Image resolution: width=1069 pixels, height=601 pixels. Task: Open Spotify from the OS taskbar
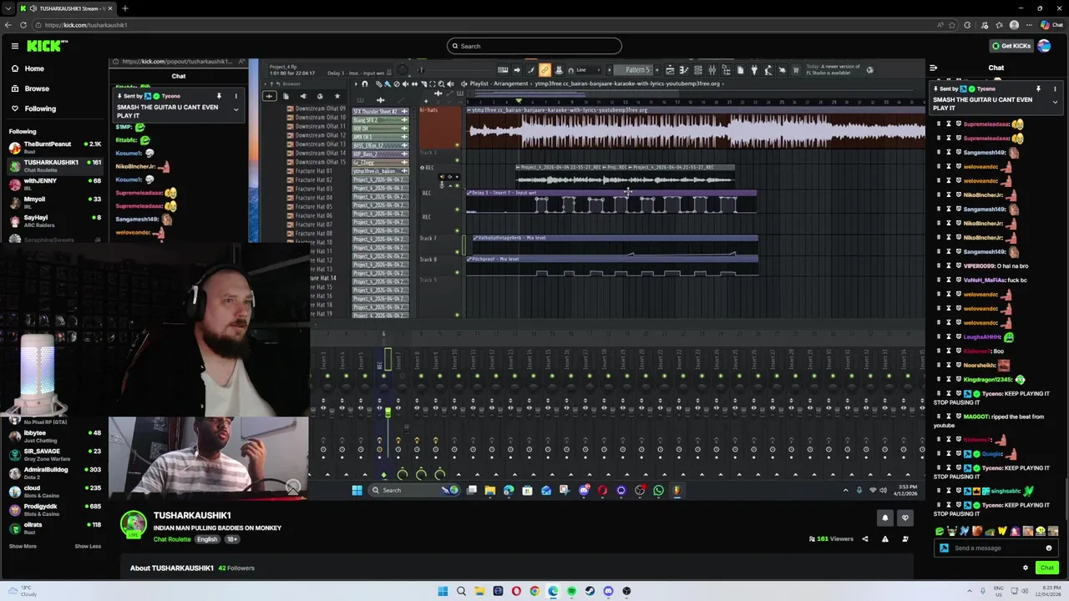[x=571, y=591]
